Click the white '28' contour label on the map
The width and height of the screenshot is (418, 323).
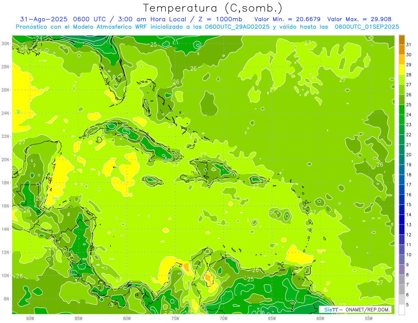56,198
